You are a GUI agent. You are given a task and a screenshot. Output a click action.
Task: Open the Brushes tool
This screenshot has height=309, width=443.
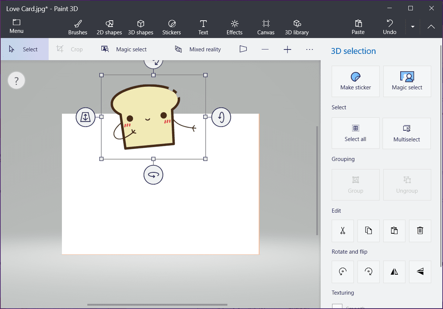pos(78,28)
